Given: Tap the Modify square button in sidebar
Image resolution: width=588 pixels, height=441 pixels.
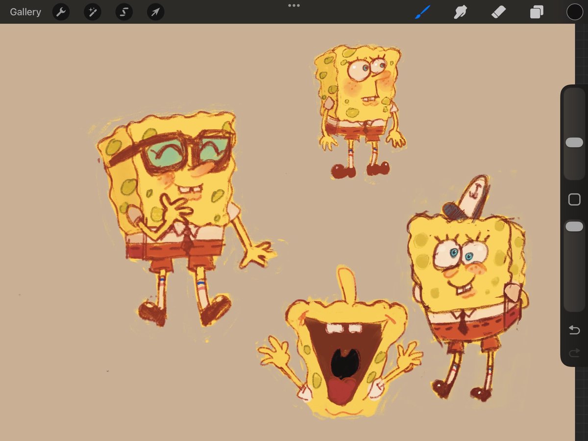Looking at the screenshot, I should coord(574,199).
